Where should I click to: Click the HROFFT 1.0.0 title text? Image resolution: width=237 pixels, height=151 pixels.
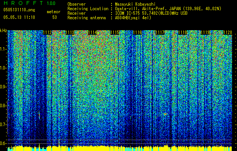pyautogui.click(x=30, y=3)
